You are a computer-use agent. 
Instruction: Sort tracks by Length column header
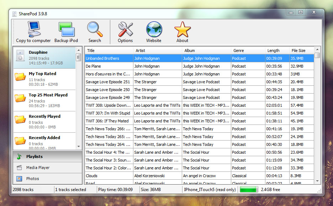click(277, 51)
